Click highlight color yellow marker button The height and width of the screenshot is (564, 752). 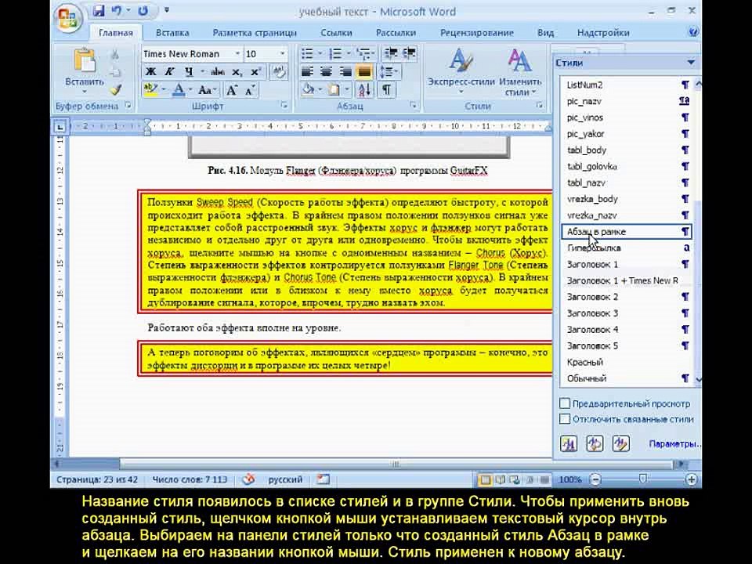point(150,89)
